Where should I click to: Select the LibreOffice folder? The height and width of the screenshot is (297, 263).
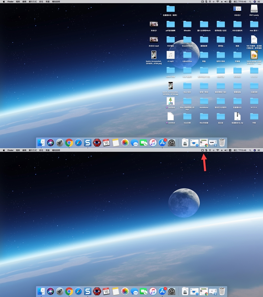(x=187, y=55)
